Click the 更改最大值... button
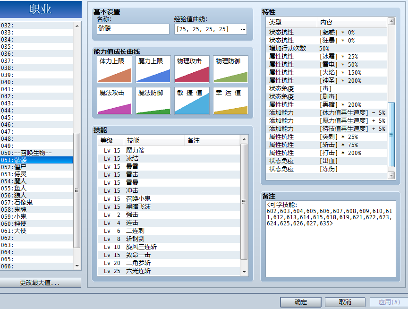Viewport: 408px width, 309px height. (x=40, y=283)
